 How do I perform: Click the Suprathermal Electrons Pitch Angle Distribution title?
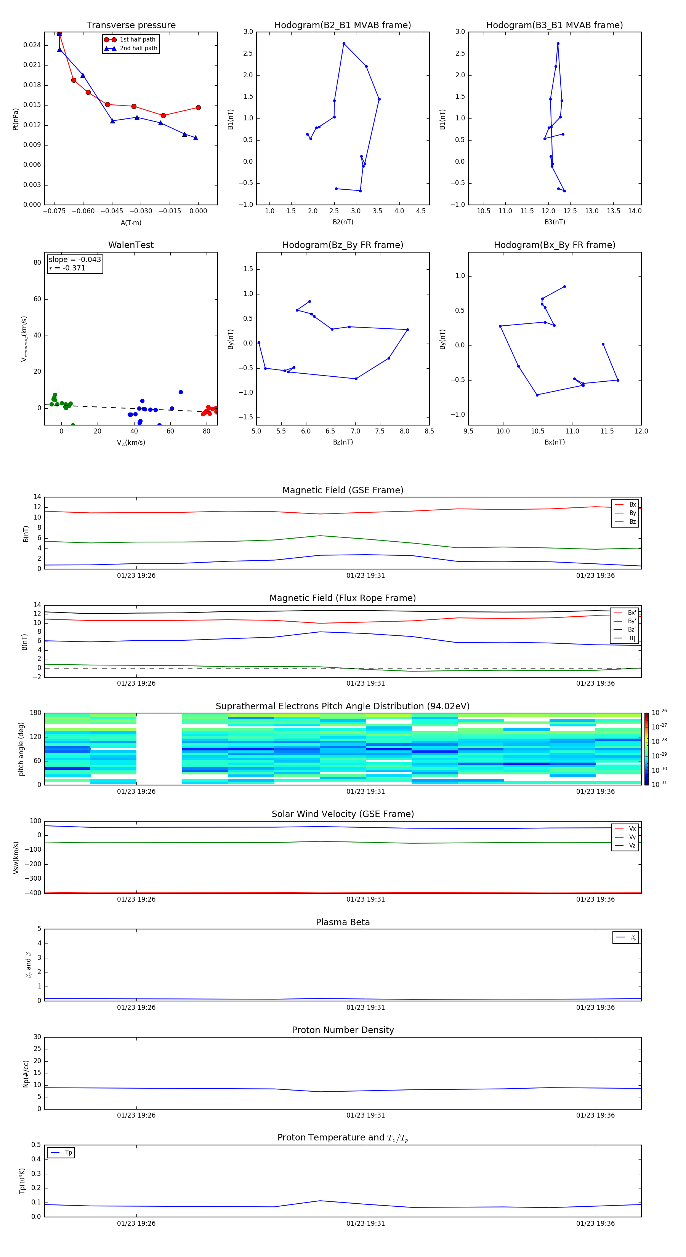pos(342,706)
